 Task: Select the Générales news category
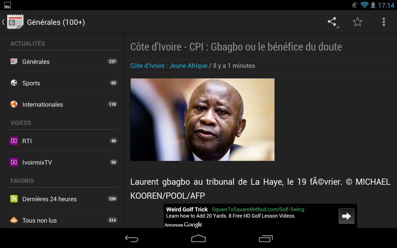(x=62, y=61)
